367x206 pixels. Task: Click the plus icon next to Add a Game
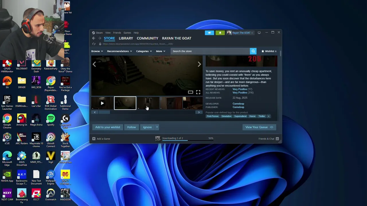tap(94, 139)
